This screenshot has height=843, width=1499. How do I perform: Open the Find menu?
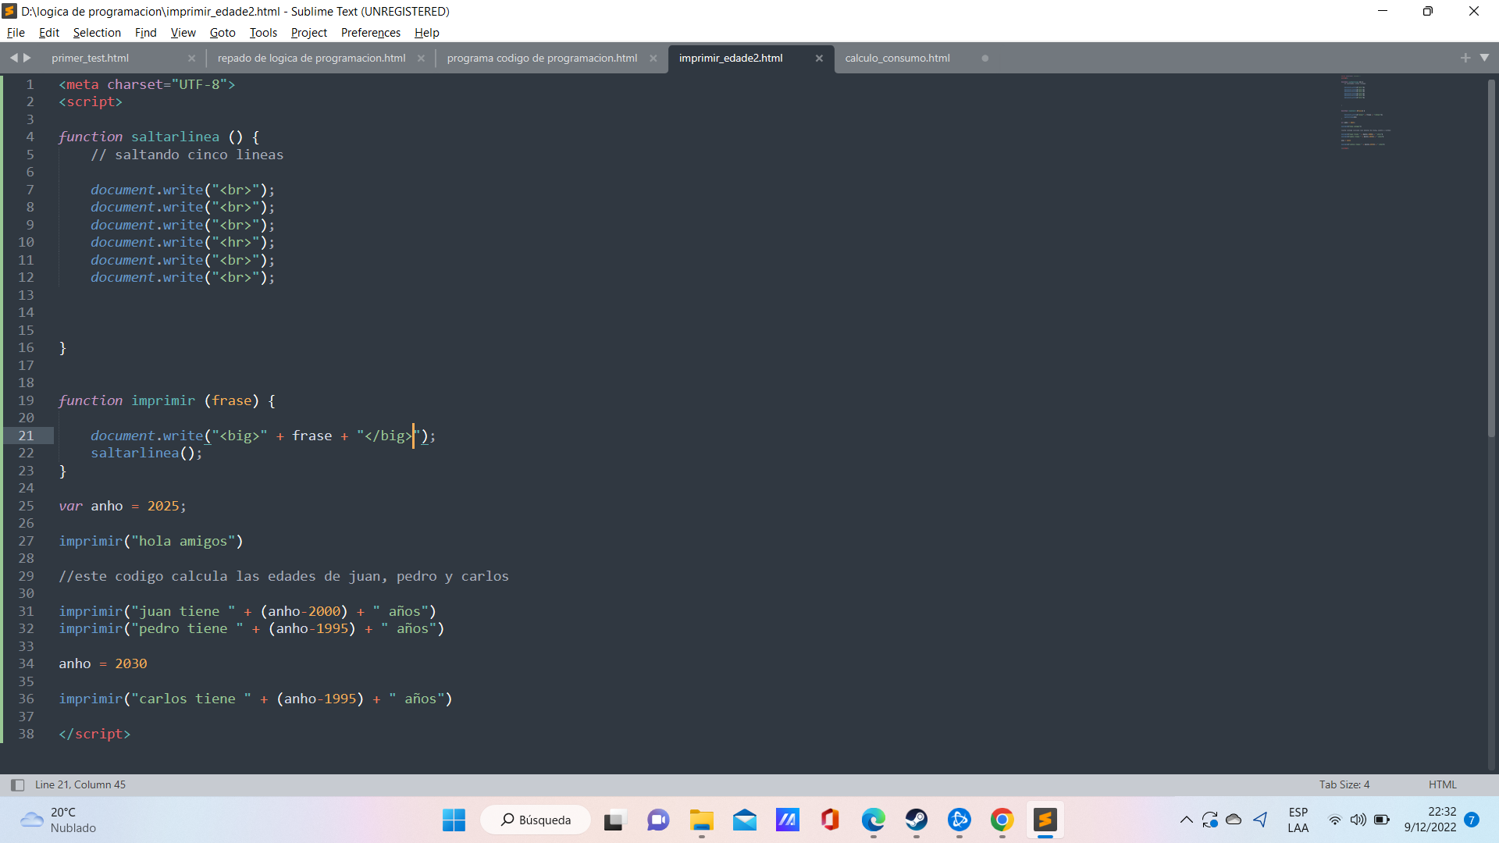pos(145,32)
